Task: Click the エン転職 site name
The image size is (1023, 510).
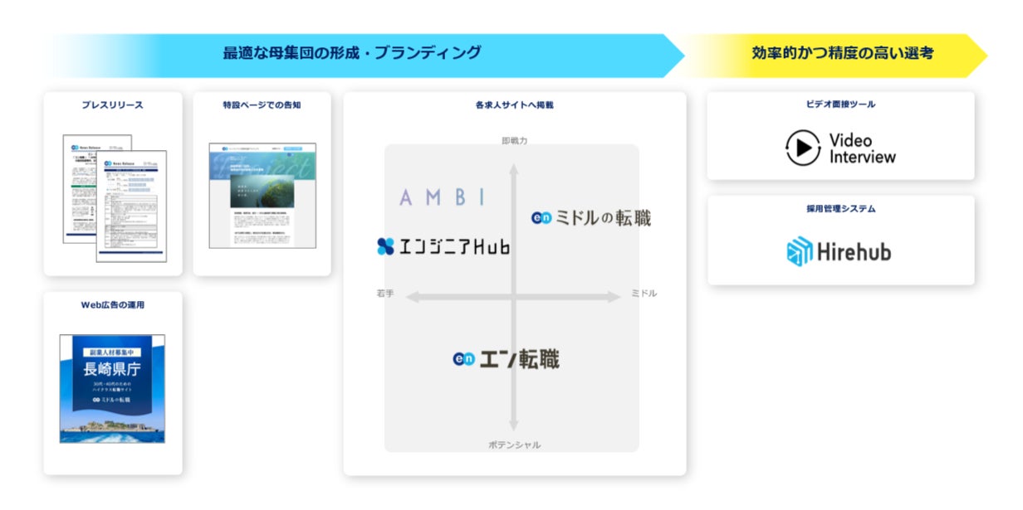Action: tap(519, 359)
